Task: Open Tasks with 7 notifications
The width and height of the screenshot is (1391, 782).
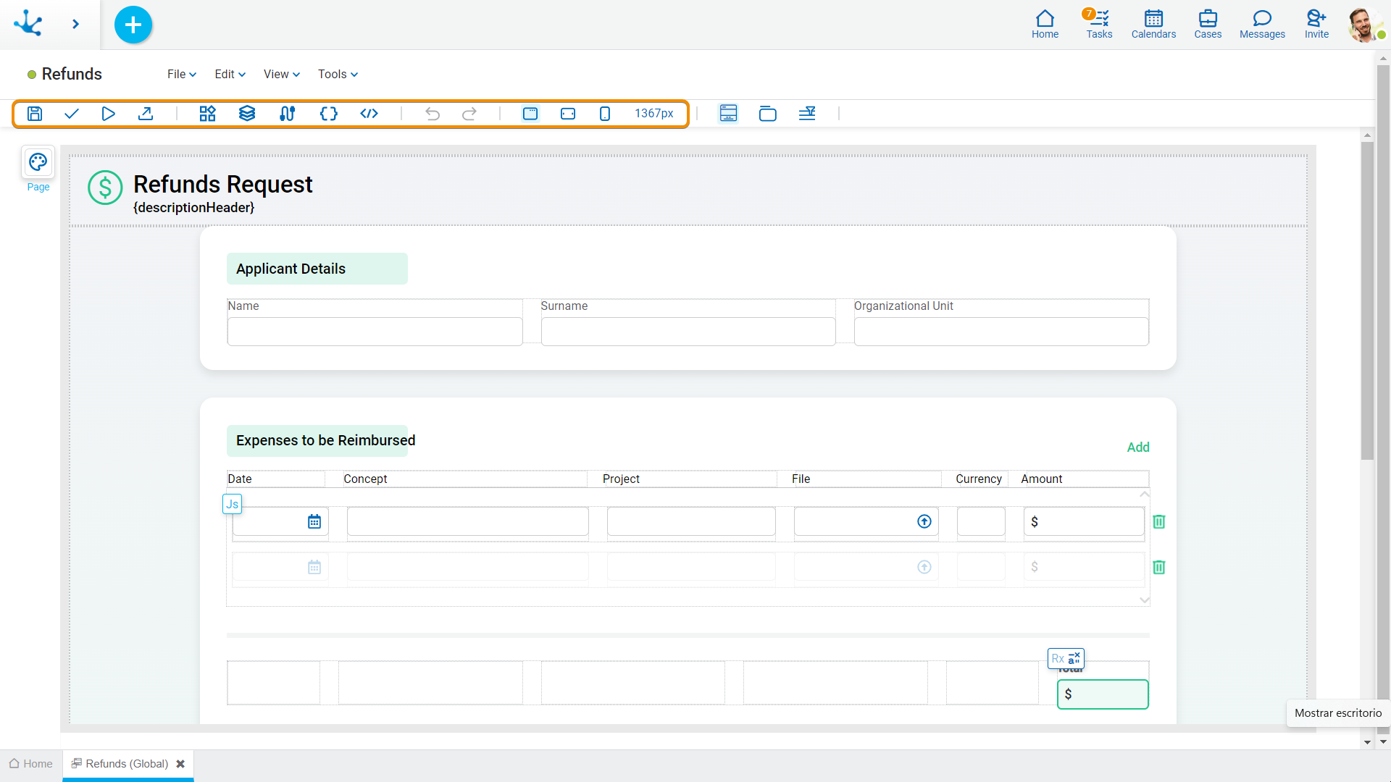Action: click(1099, 24)
